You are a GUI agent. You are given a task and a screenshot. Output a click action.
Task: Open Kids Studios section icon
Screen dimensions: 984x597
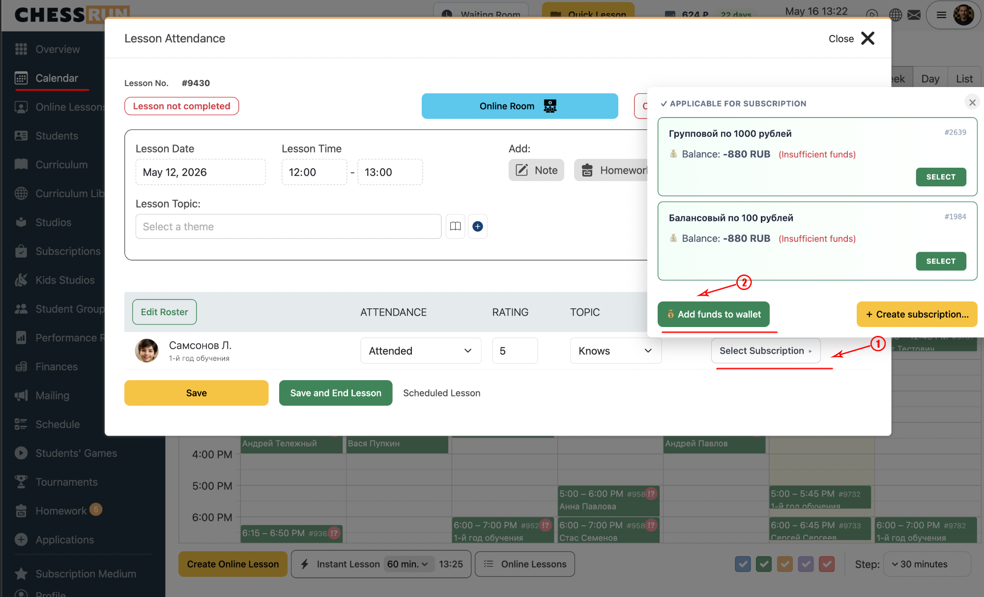coord(21,280)
